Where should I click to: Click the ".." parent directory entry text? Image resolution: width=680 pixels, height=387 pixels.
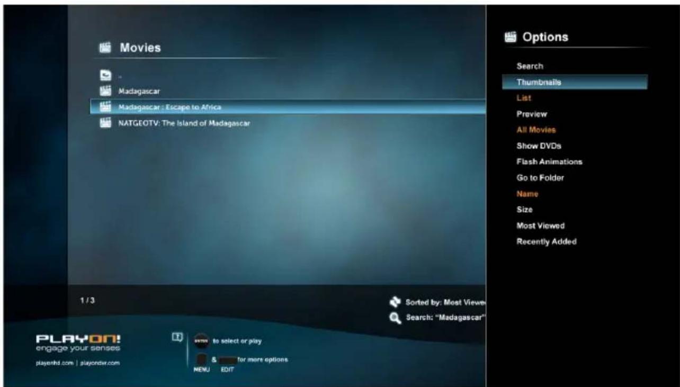point(120,77)
